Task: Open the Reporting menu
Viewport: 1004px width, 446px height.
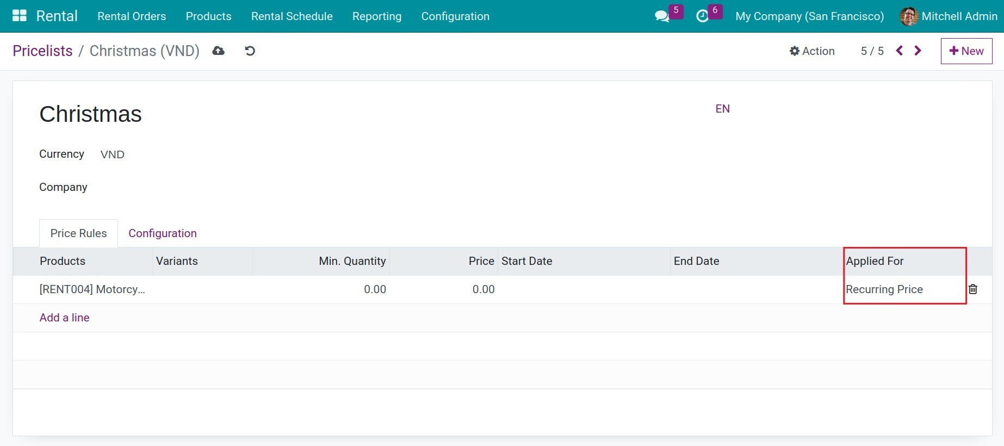Action: pos(377,16)
